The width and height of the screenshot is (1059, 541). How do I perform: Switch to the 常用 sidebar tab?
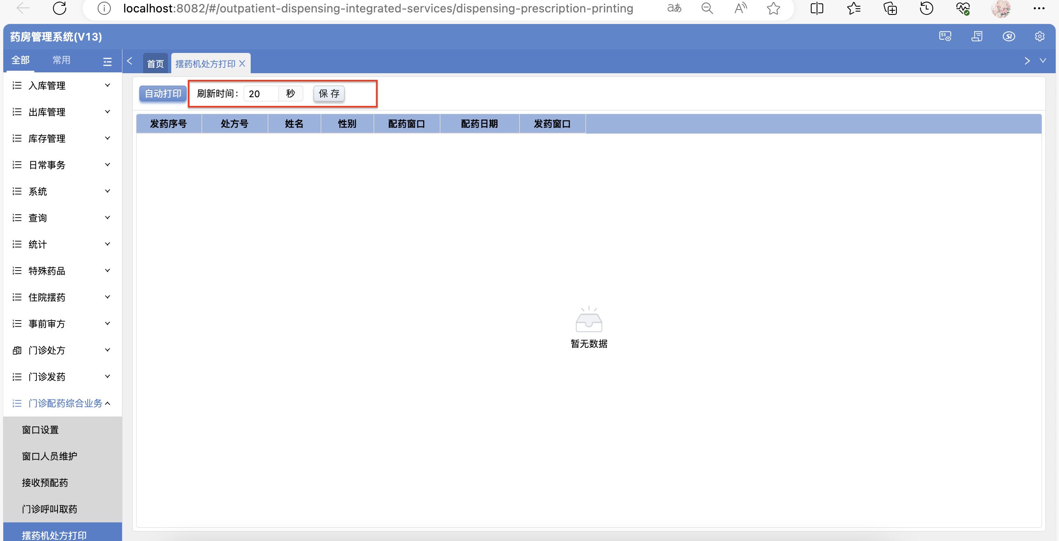(61, 60)
